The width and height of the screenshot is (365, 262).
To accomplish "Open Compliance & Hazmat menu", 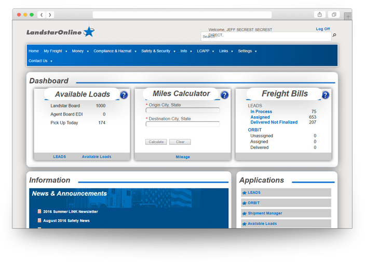I will (113, 51).
